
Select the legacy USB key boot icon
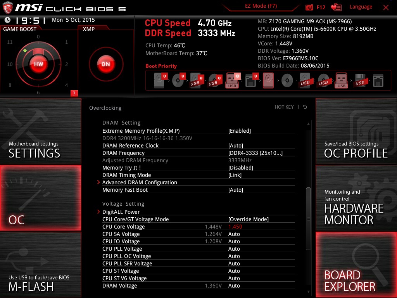pyautogui.click(x=341, y=80)
